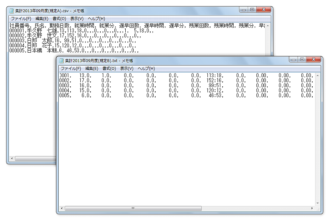The width and height of the screenshot is (329, 220).
Task: Open ヘルプ(H) menu in 規定B.txt window
Action: [x=146, y=69]
